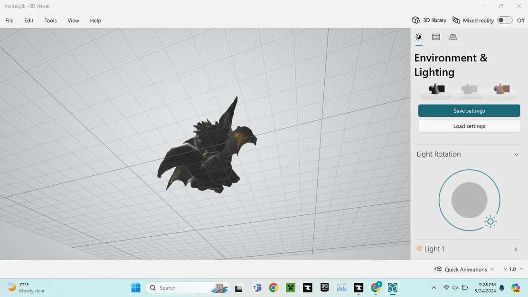This screenshot has width=528, height=297.
Task: Collapse the Light Rotation section
Action: pos(516,154)
